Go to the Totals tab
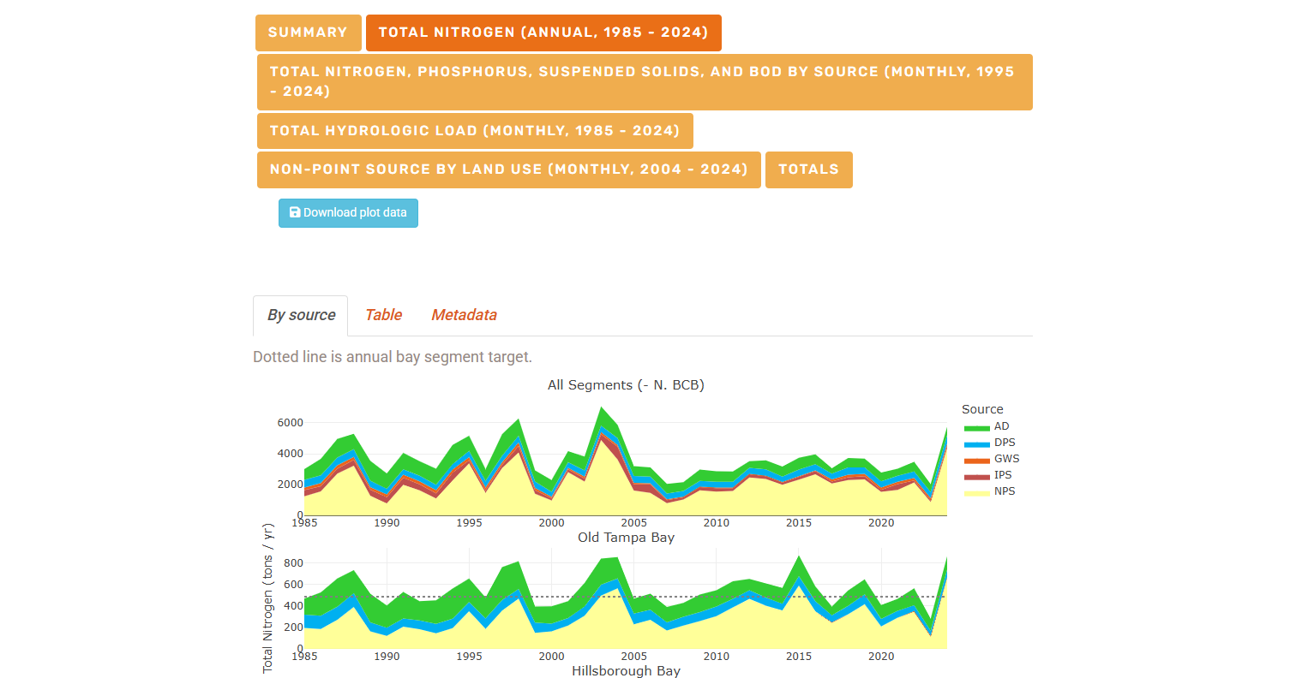The height and width of the screenshot is (678, 1290). click(x=808, y=169)
